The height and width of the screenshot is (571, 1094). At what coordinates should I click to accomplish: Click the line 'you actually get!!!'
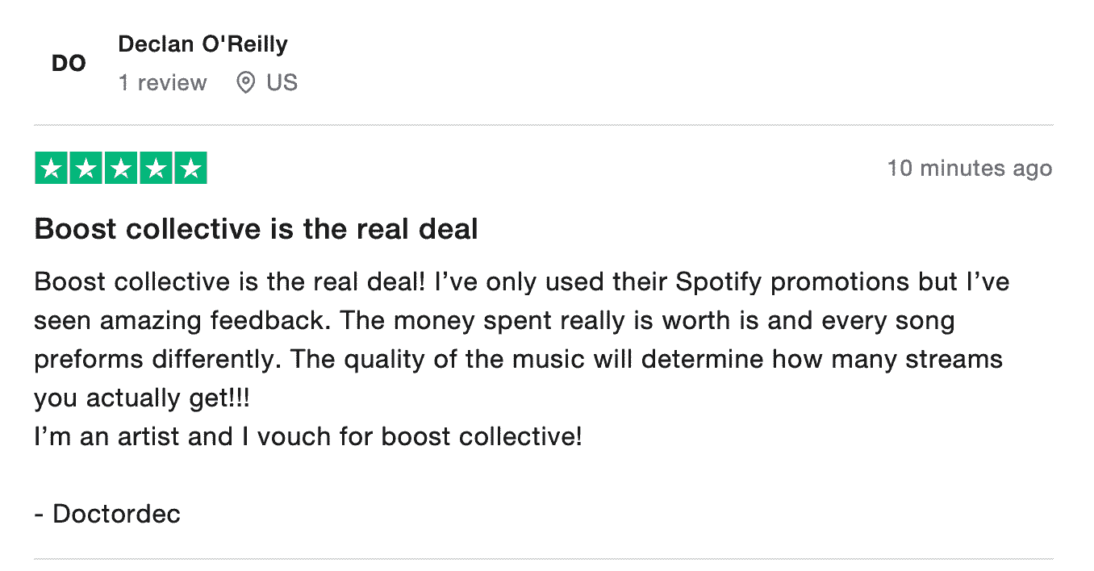142,398
